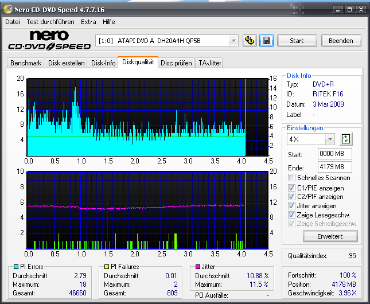Click the yellow PI Failures legend square
The width and height of the screenshot is (370, 304).
(x=107, y=267)
